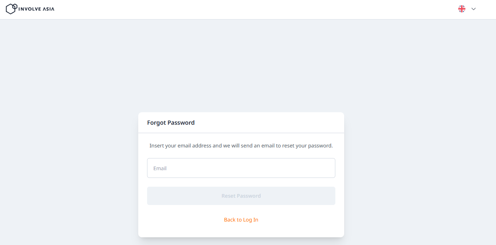Screen dimensions: 496x245
Task: Click the blank center of the white header bar
Action: [x=248, y=9]
